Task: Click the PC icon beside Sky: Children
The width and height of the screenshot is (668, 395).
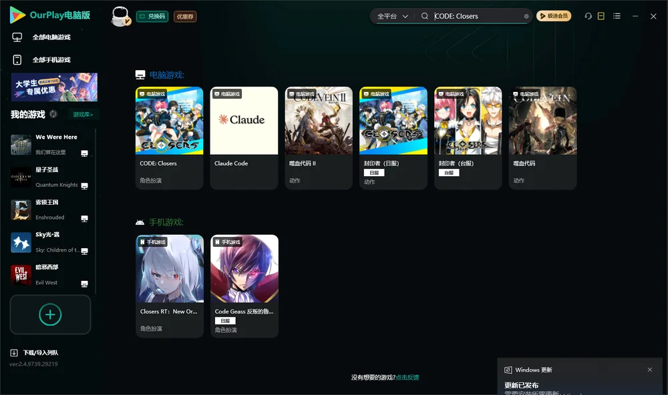Action: [84, 251]
